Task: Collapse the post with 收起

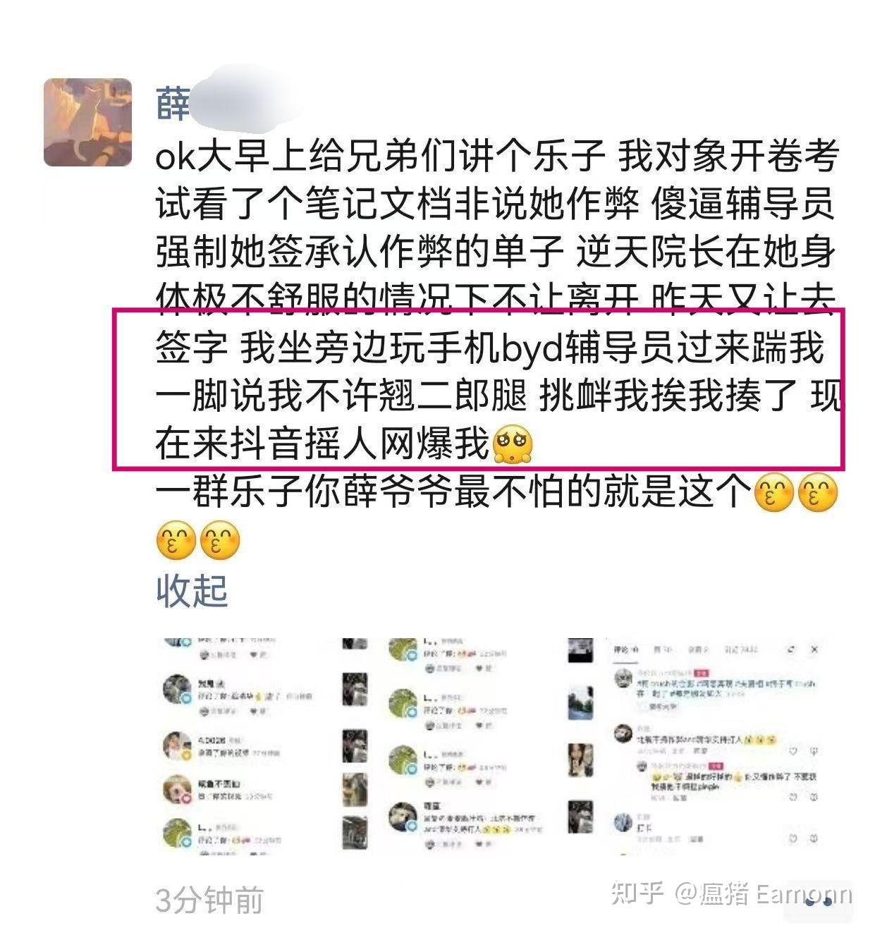Action: (x=192, y=590)
